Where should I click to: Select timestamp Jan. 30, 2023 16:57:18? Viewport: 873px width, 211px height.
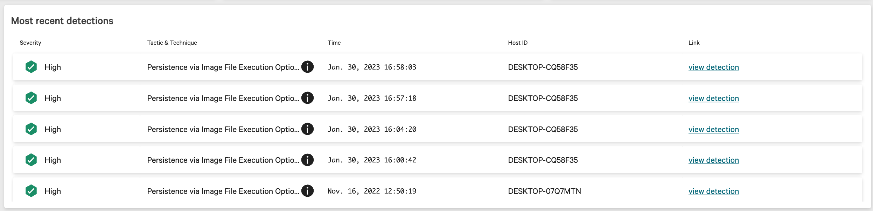pos(372,98)
